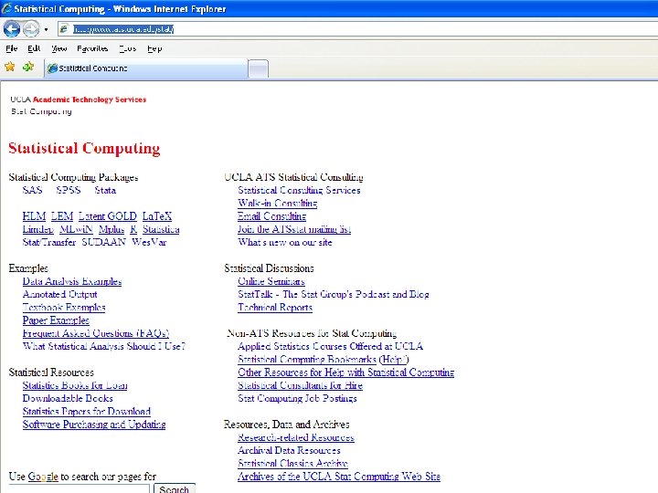This screenshot has height=493, width=658.
Task: Open the Mplus link
Action: pyautogui.click(x=111, y=229)
